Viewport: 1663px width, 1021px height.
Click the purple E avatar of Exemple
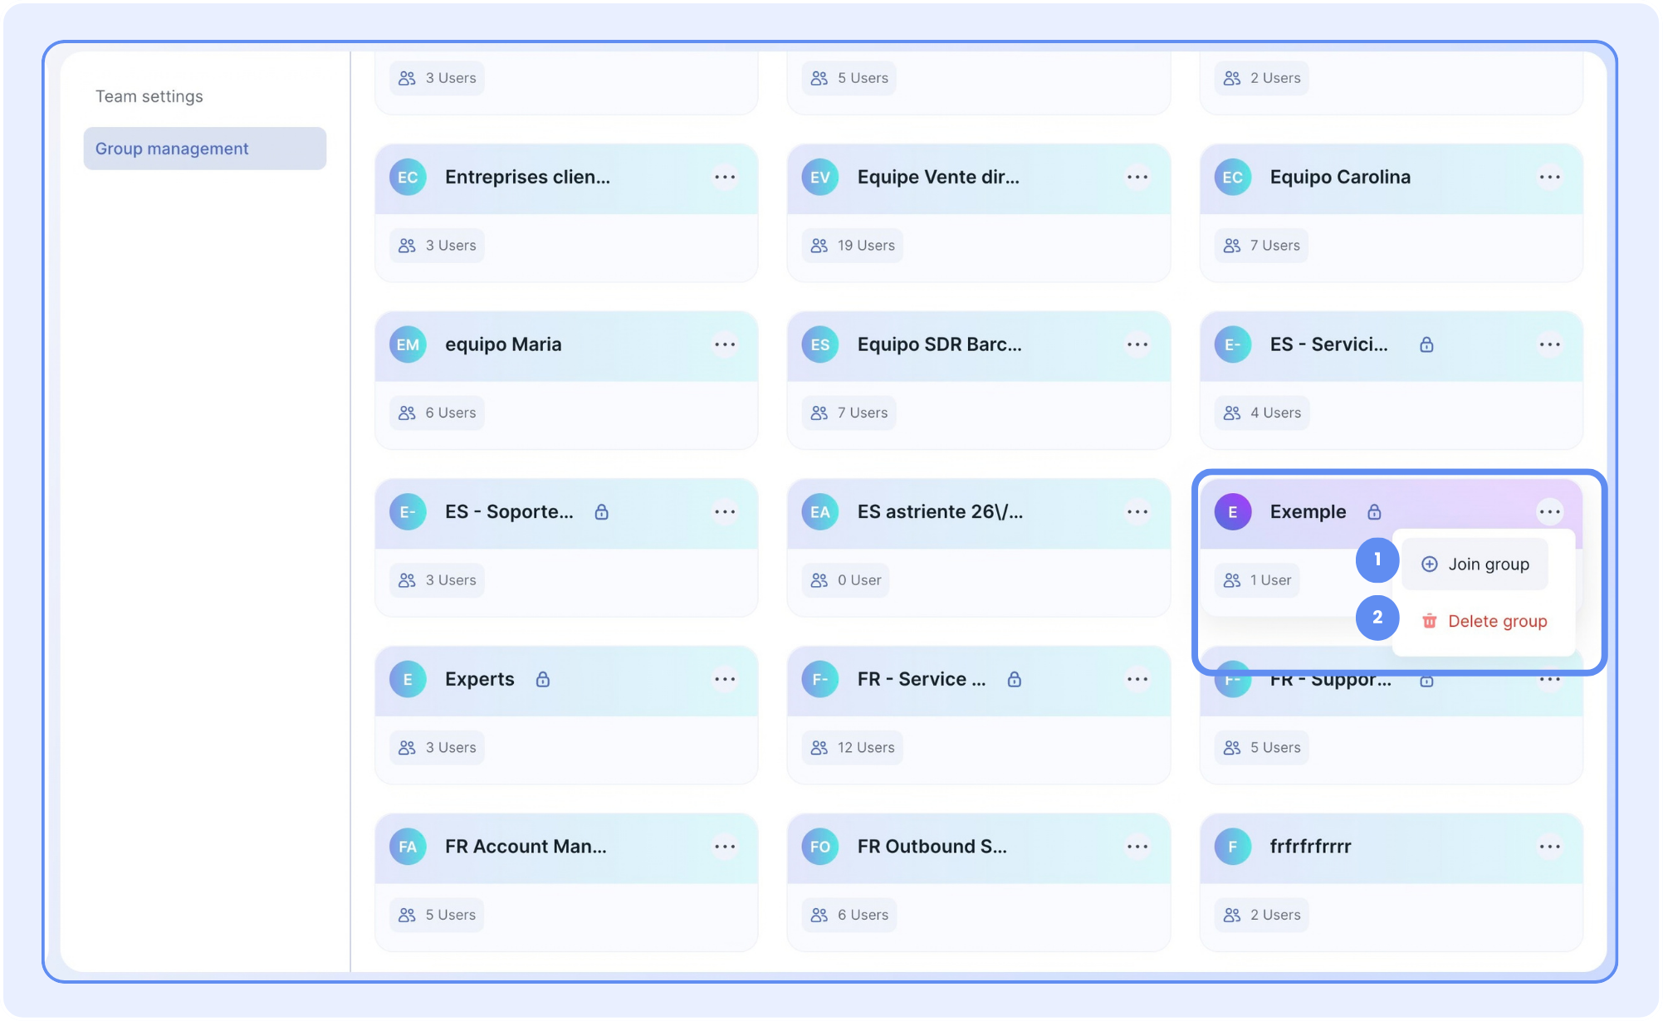click(1232, 512)
